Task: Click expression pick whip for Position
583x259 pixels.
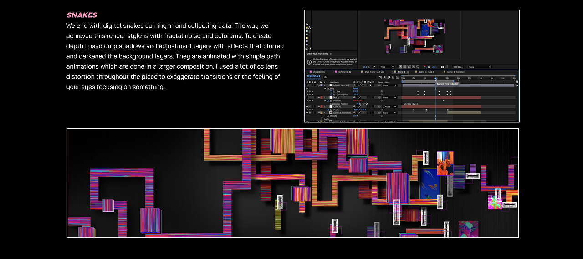Action: coord(363,104)
